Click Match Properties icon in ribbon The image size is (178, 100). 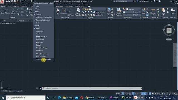point(119,12)
